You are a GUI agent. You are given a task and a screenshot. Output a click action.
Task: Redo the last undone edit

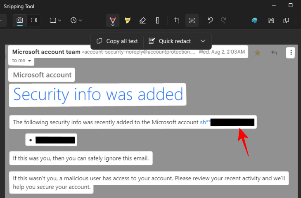(x=223, y=20)
